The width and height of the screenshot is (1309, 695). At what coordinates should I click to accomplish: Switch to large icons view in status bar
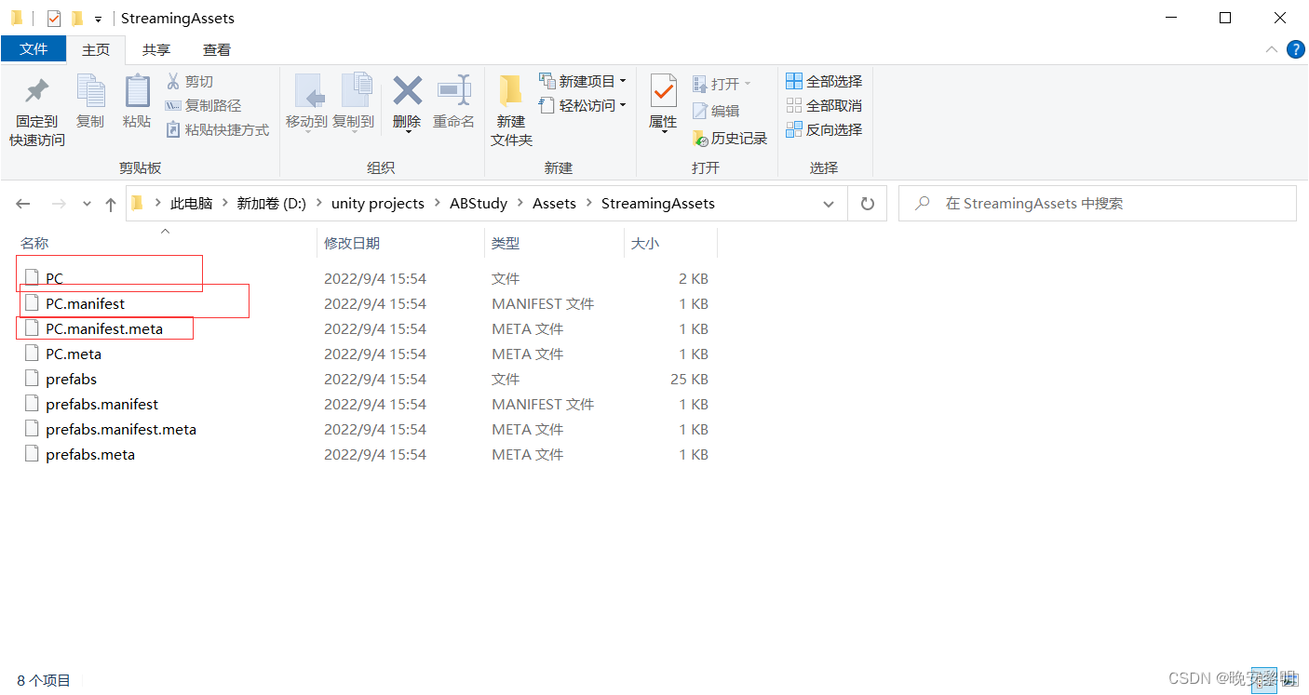1289,680
